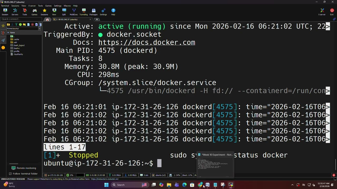Image resolution: width=337 pixels, height=189 pixels.
Task: Open the Games menu
Action: [48, 6]
